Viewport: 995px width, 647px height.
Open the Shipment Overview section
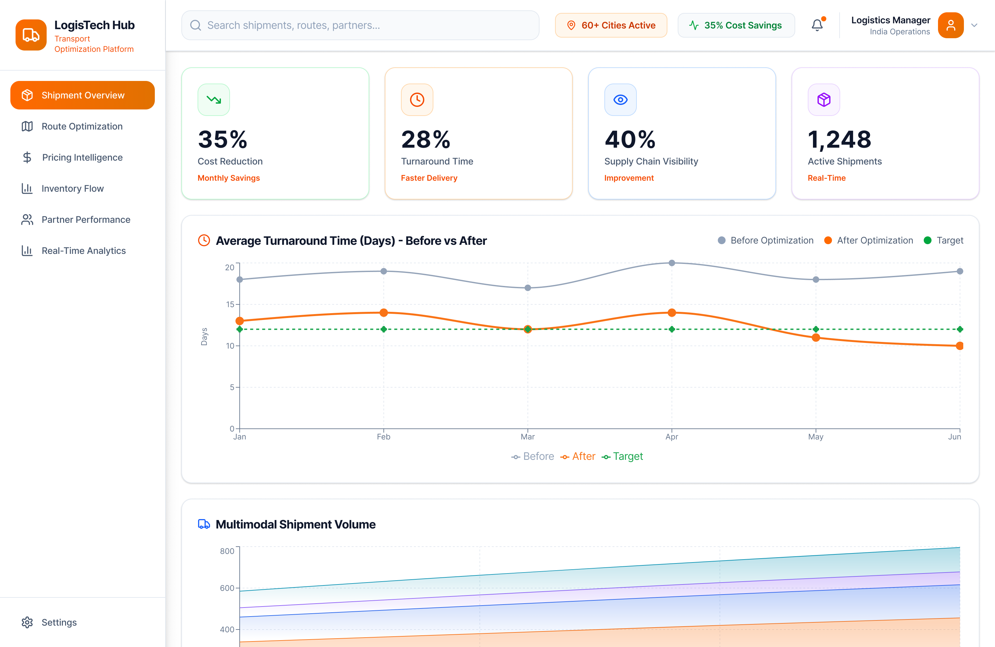[82, 95]
